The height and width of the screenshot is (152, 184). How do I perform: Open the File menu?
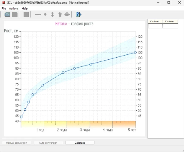(4, 9)
